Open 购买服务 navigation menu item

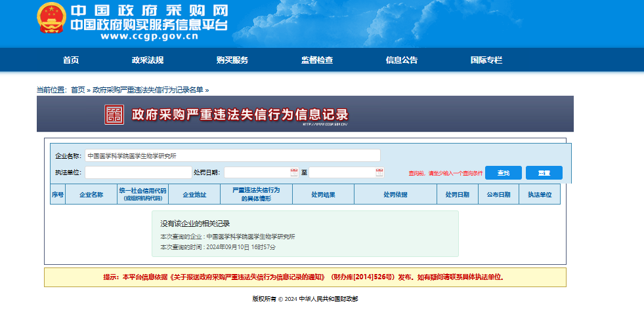(232, 60)
